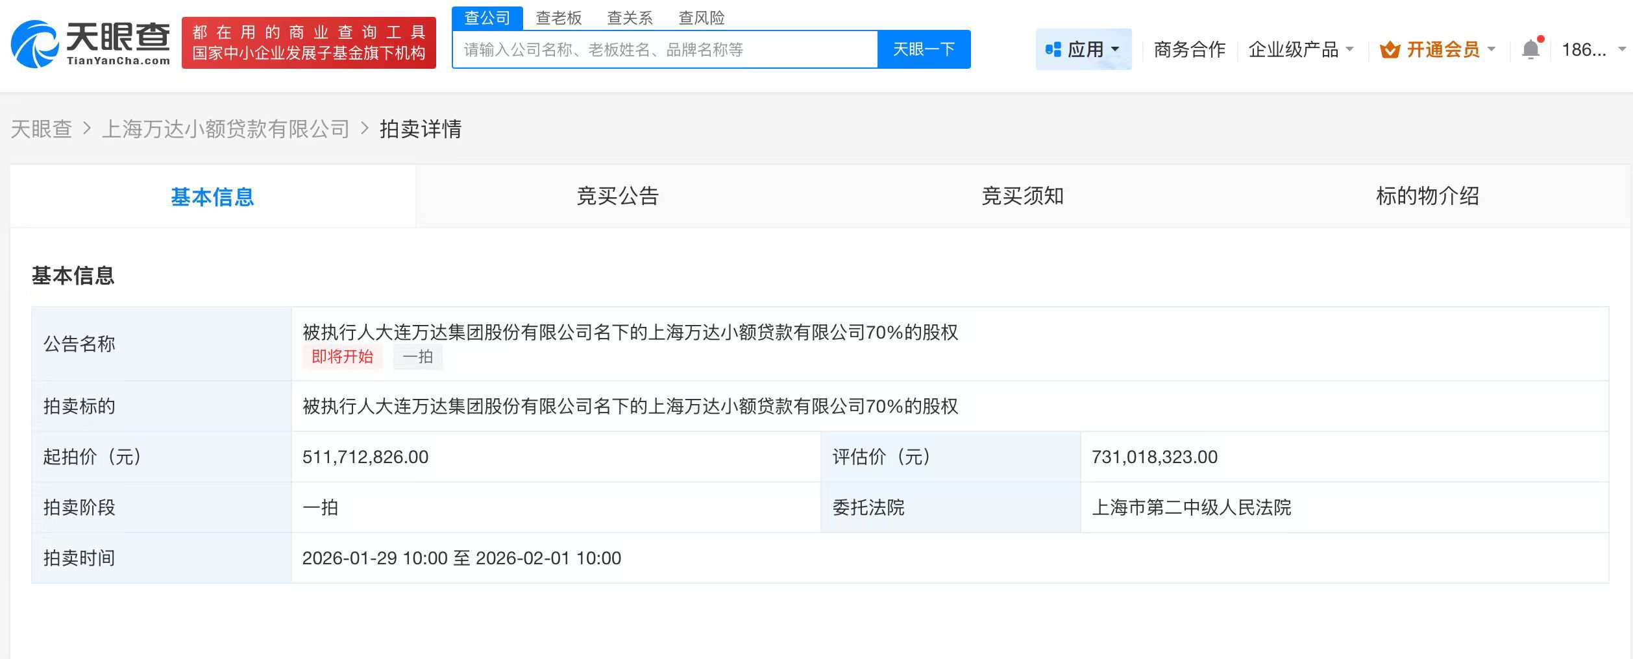Click the crown icon beside 开通会员
Viewport: 1633px width, 659px height.
point(1389,49)
